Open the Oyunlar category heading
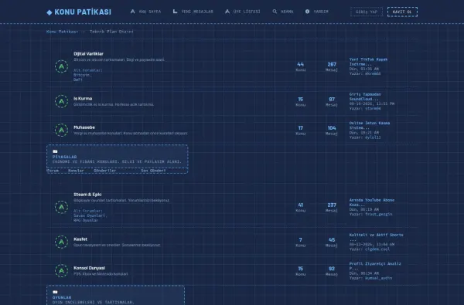Viewport: 464px width, 305px height. click(x=62, y=297)
